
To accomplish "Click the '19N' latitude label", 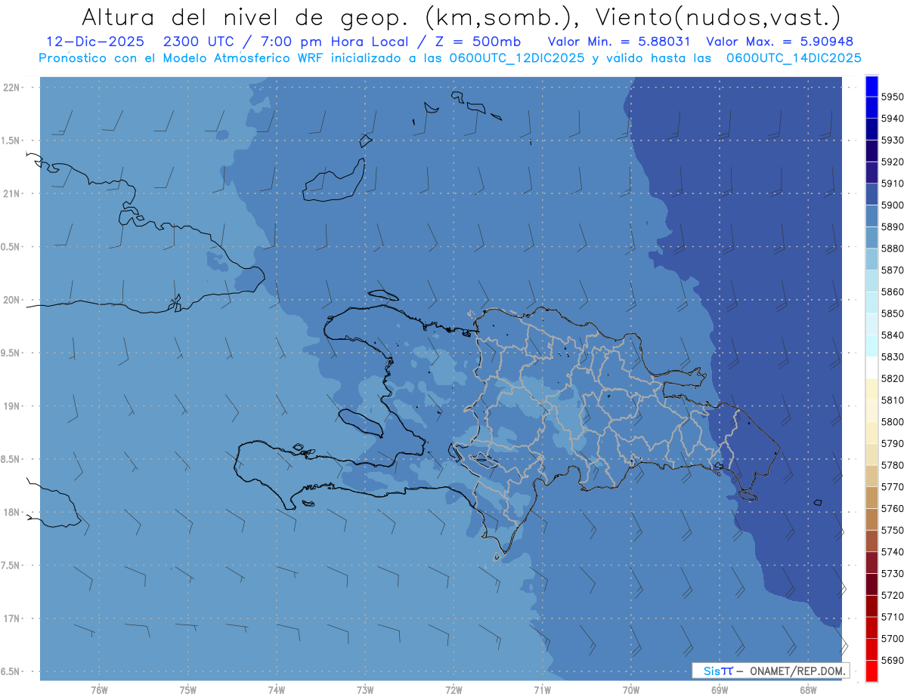I will tap(12, 406).
